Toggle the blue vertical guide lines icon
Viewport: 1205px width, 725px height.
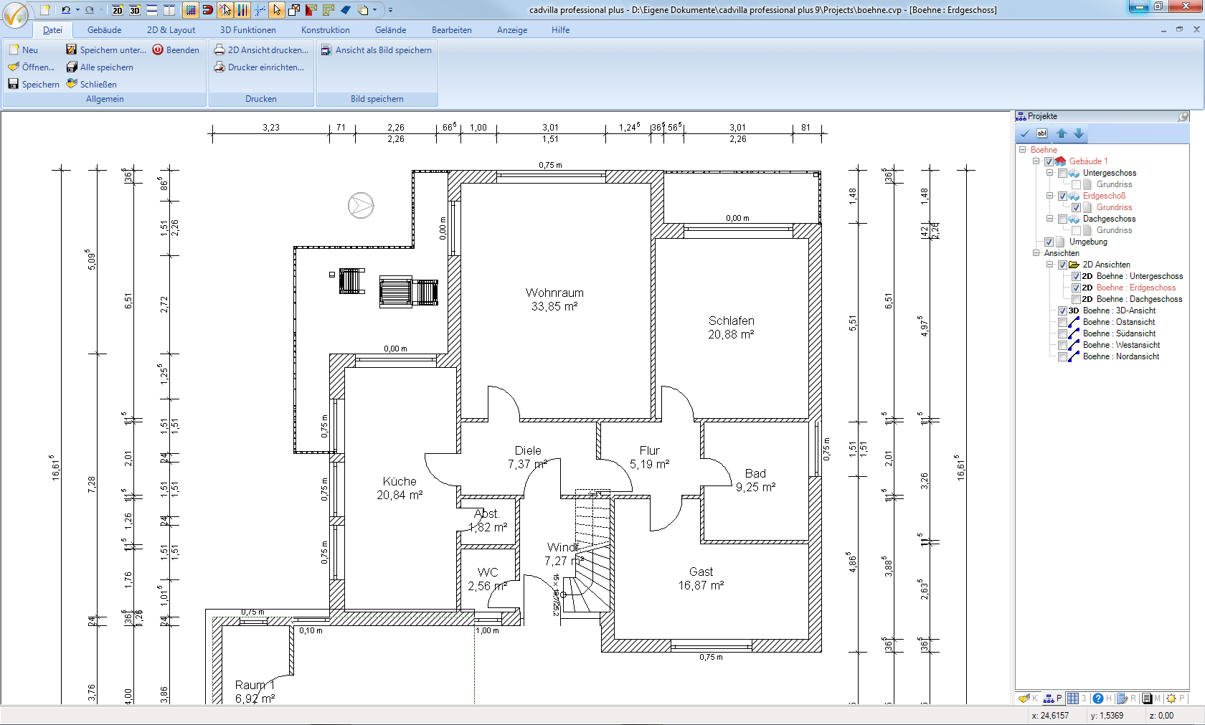click(242, 10)
